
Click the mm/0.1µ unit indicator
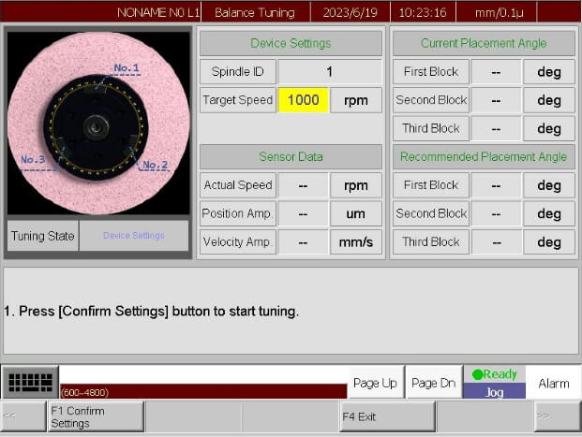click(x=499, y=12)
